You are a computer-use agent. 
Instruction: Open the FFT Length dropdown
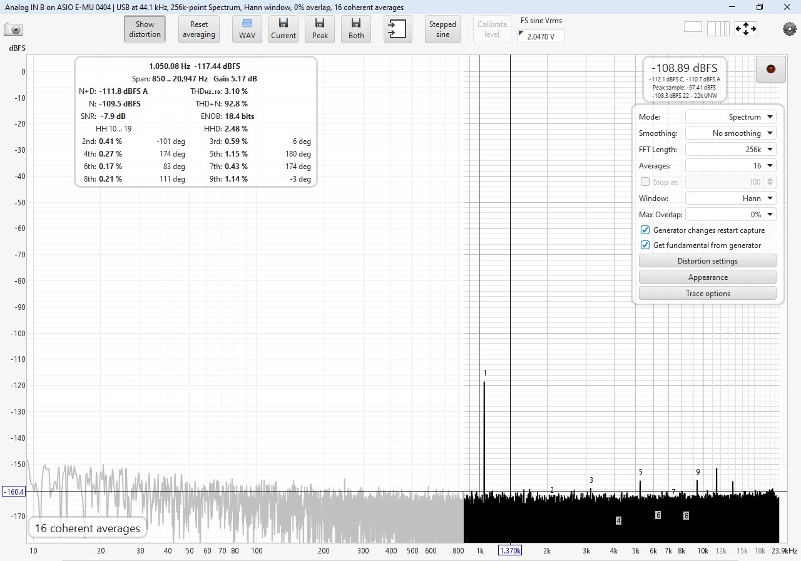pyautogui.click(x=731, y=150)
